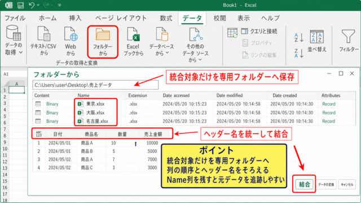This screenshot has width=361, height=203.
Task: Click the table icon in 大阪.xlsx row
Action: pyautogui.click(x=38, y=113)
